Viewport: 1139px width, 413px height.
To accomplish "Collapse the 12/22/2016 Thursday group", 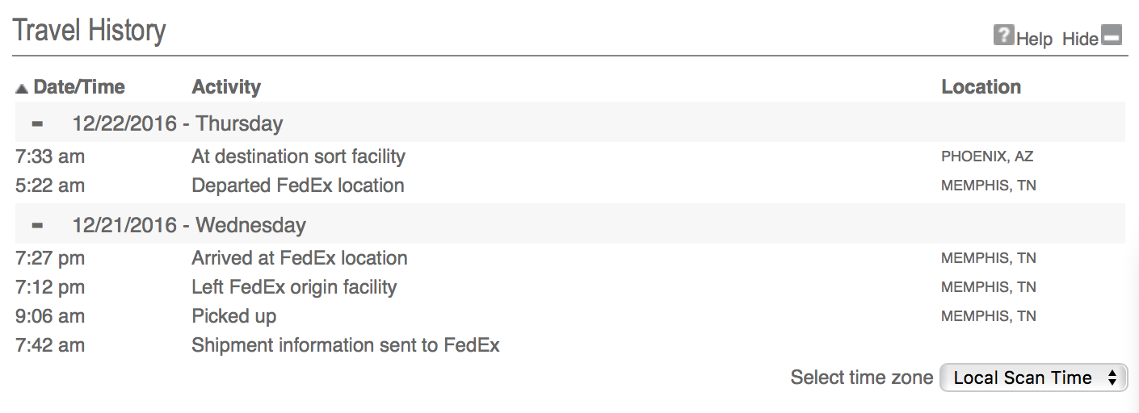I will coord(37,124).
